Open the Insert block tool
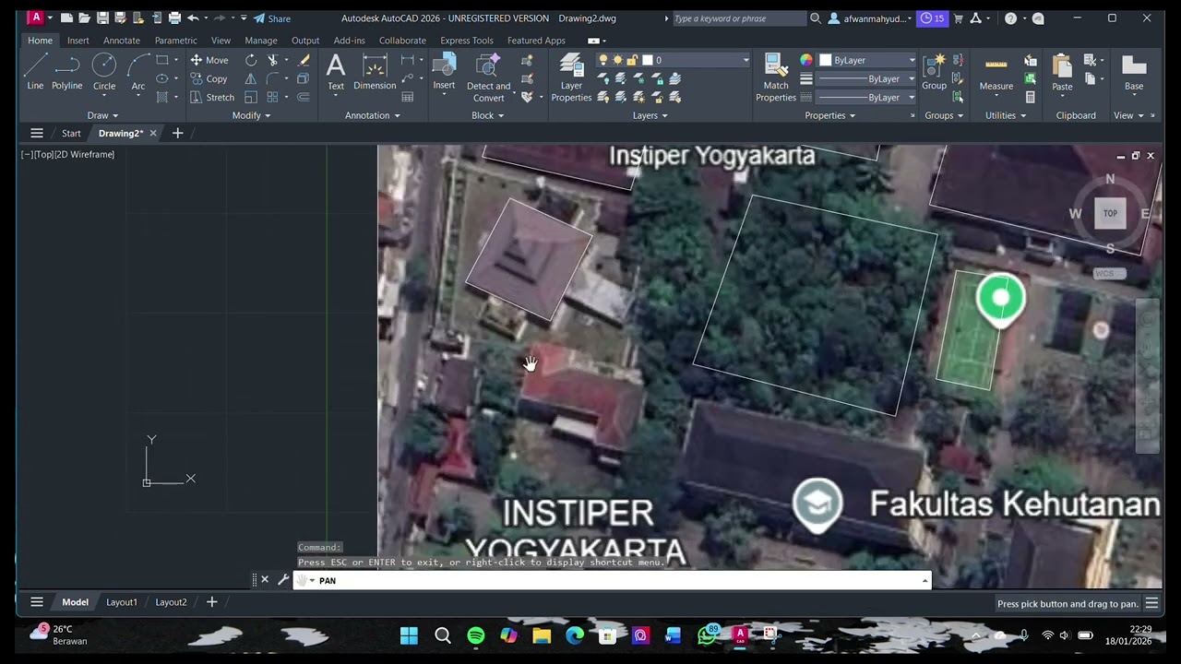 (444, 72)
